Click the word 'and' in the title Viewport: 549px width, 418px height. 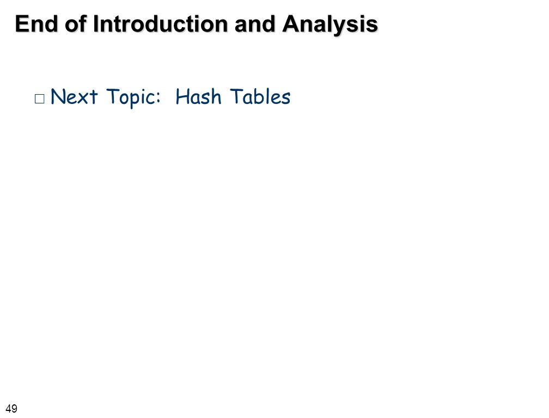[x=255, y=24]
